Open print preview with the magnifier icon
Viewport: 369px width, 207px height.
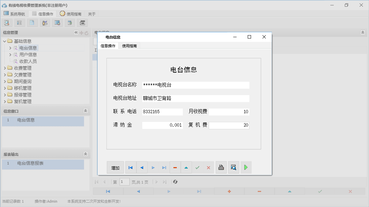click(234, 167)
